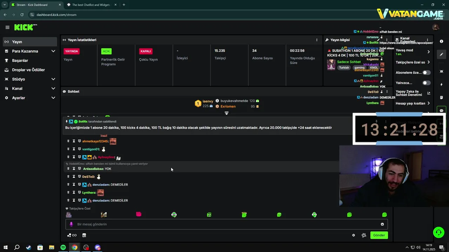Click the lightning bolt icon in right rail
This screenshot has height=252, width=449.
[x=441, y=84]
